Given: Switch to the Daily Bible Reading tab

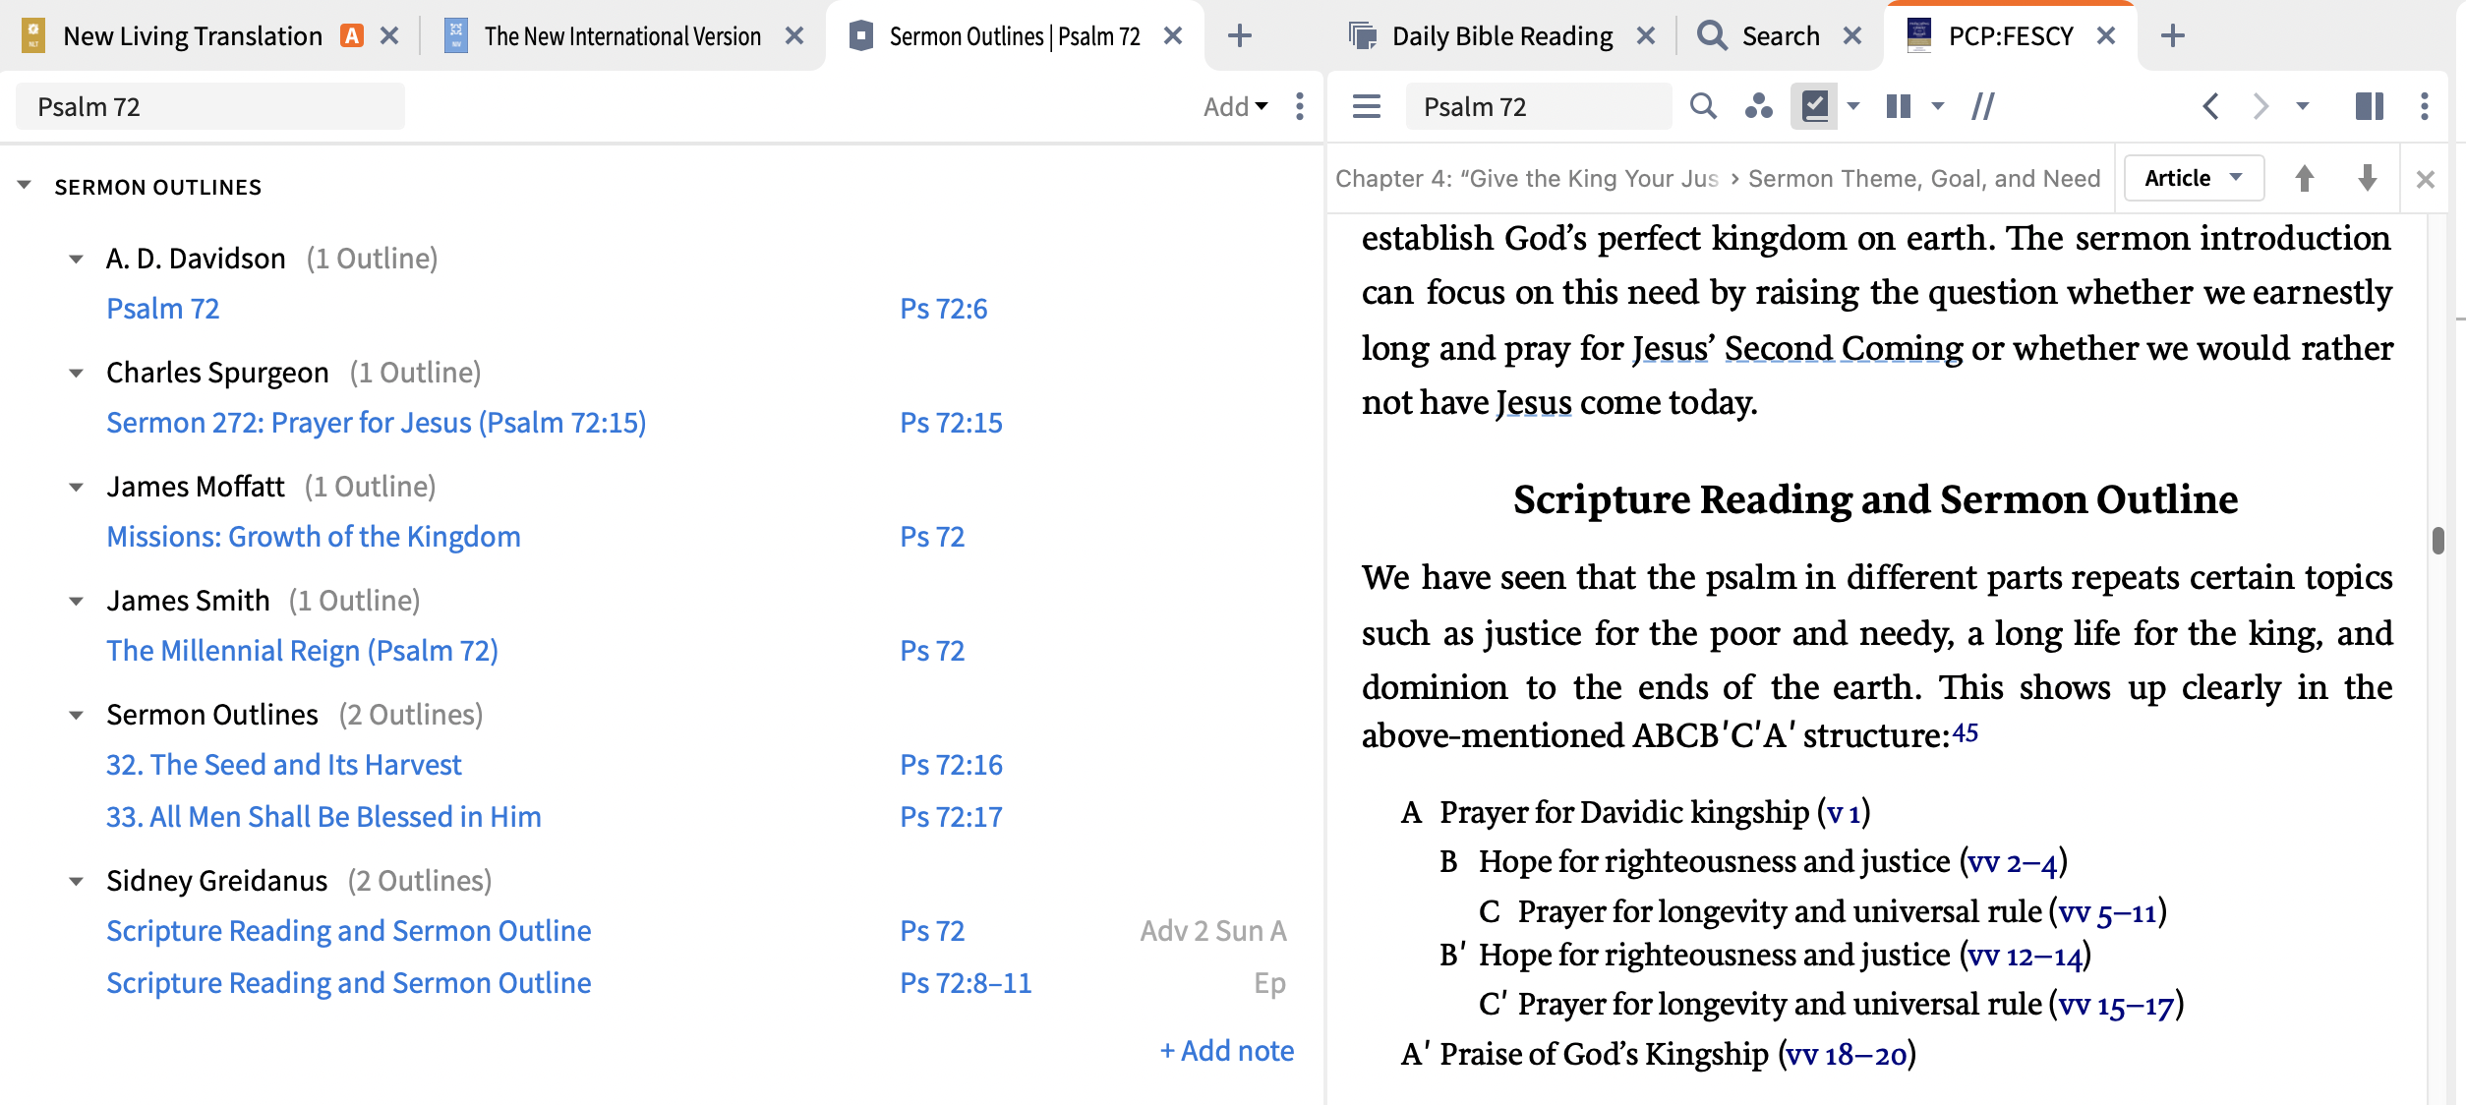Looking at the screenshot, I should 1501,36.
